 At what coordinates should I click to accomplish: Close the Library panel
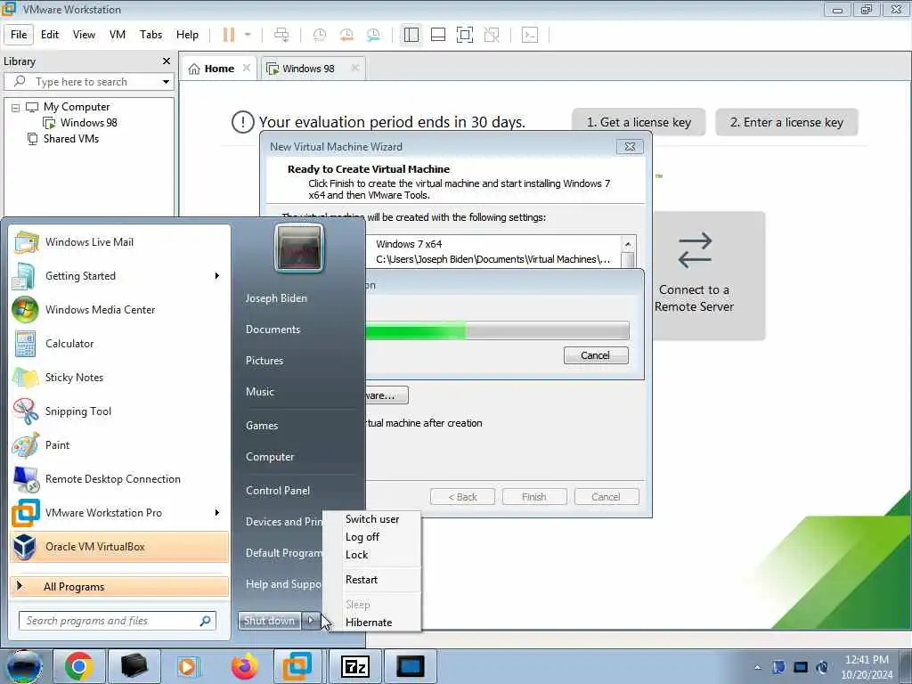pyautogui.click(x=167, y=61)
